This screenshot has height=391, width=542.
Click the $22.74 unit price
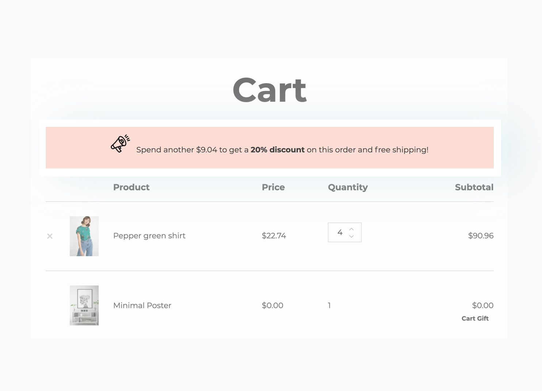click(274, 236)
